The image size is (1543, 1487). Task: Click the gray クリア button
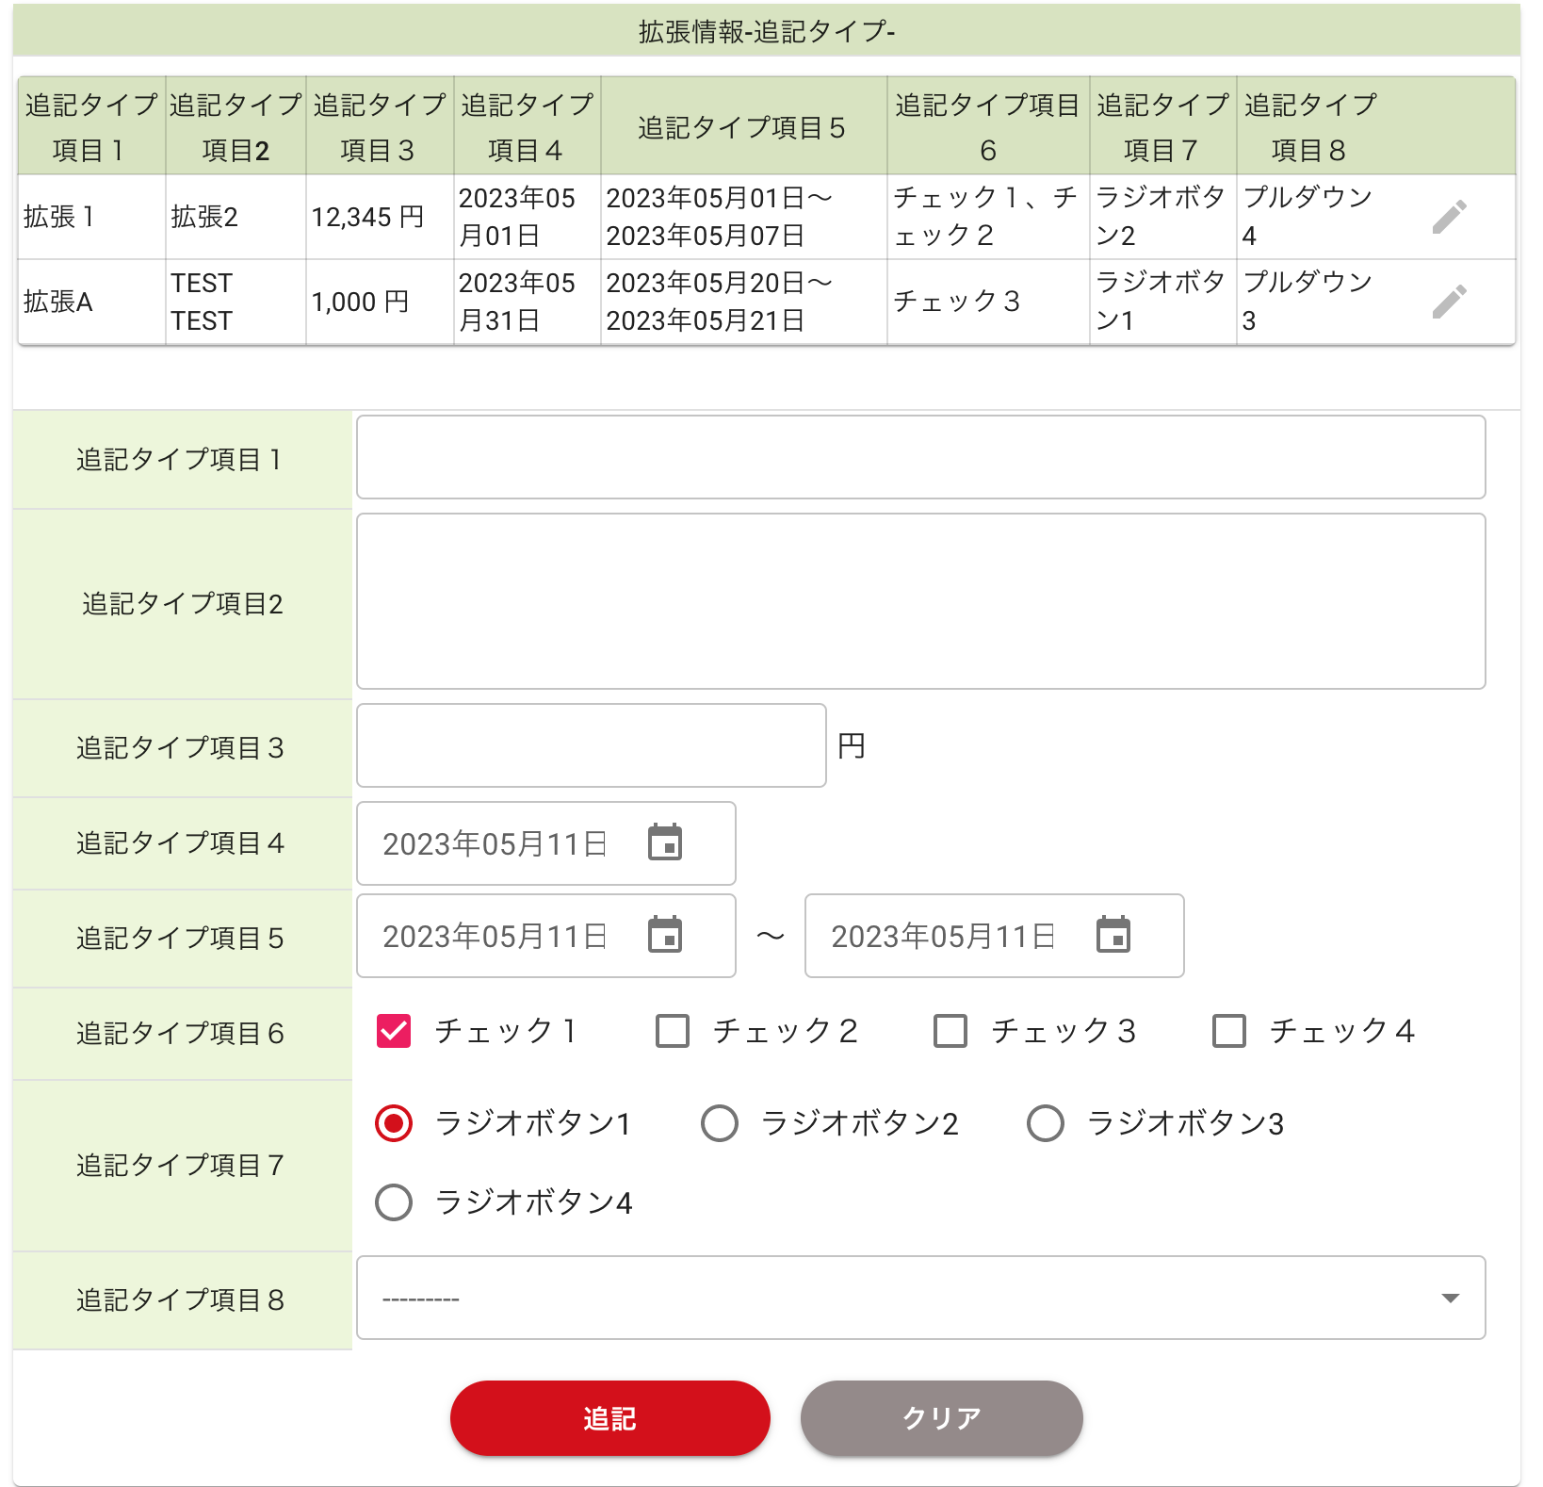(x=941, y=1418)
